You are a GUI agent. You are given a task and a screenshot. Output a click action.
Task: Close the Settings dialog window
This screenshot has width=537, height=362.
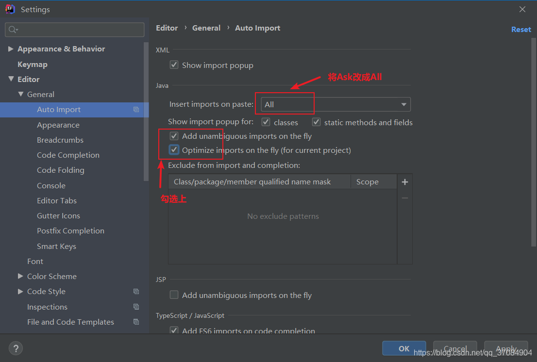522,9
